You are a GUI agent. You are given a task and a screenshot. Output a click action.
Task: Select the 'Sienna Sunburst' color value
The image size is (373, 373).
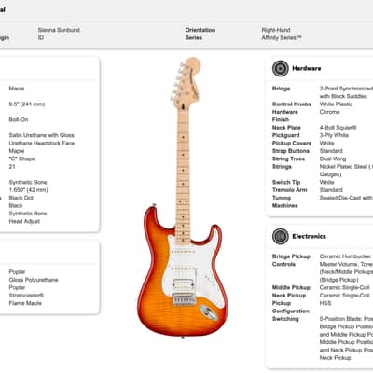[x=59, y=30]
